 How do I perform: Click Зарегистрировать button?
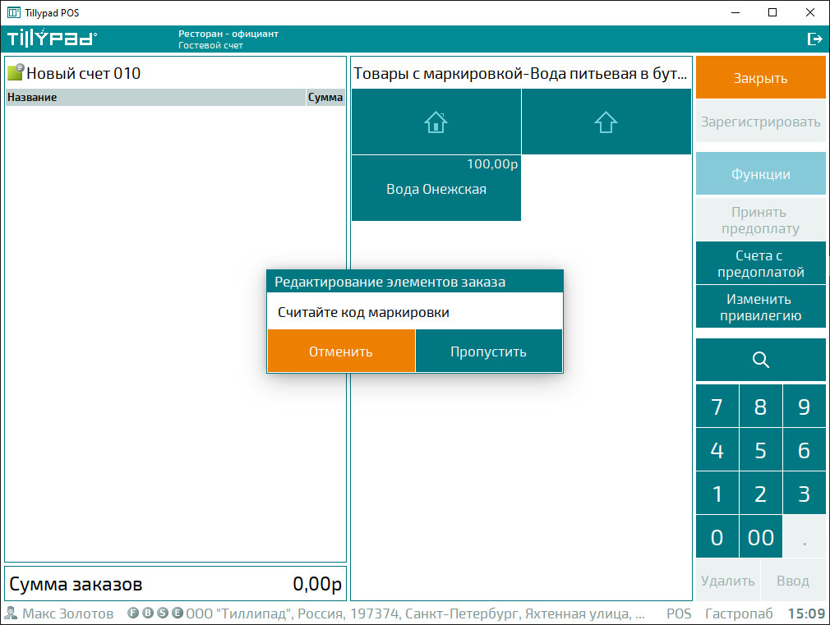coord(761,122)
